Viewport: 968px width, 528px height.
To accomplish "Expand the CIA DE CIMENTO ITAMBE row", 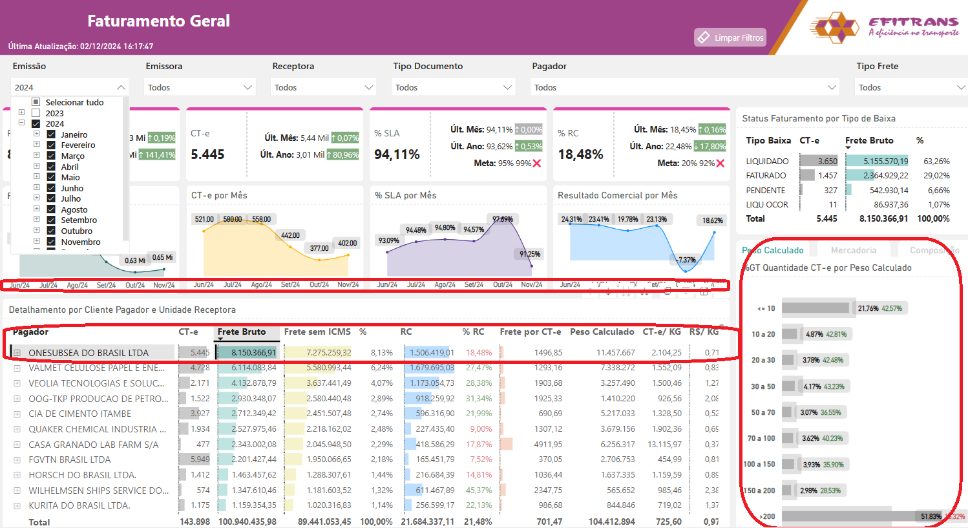I will tap(17, 414).
